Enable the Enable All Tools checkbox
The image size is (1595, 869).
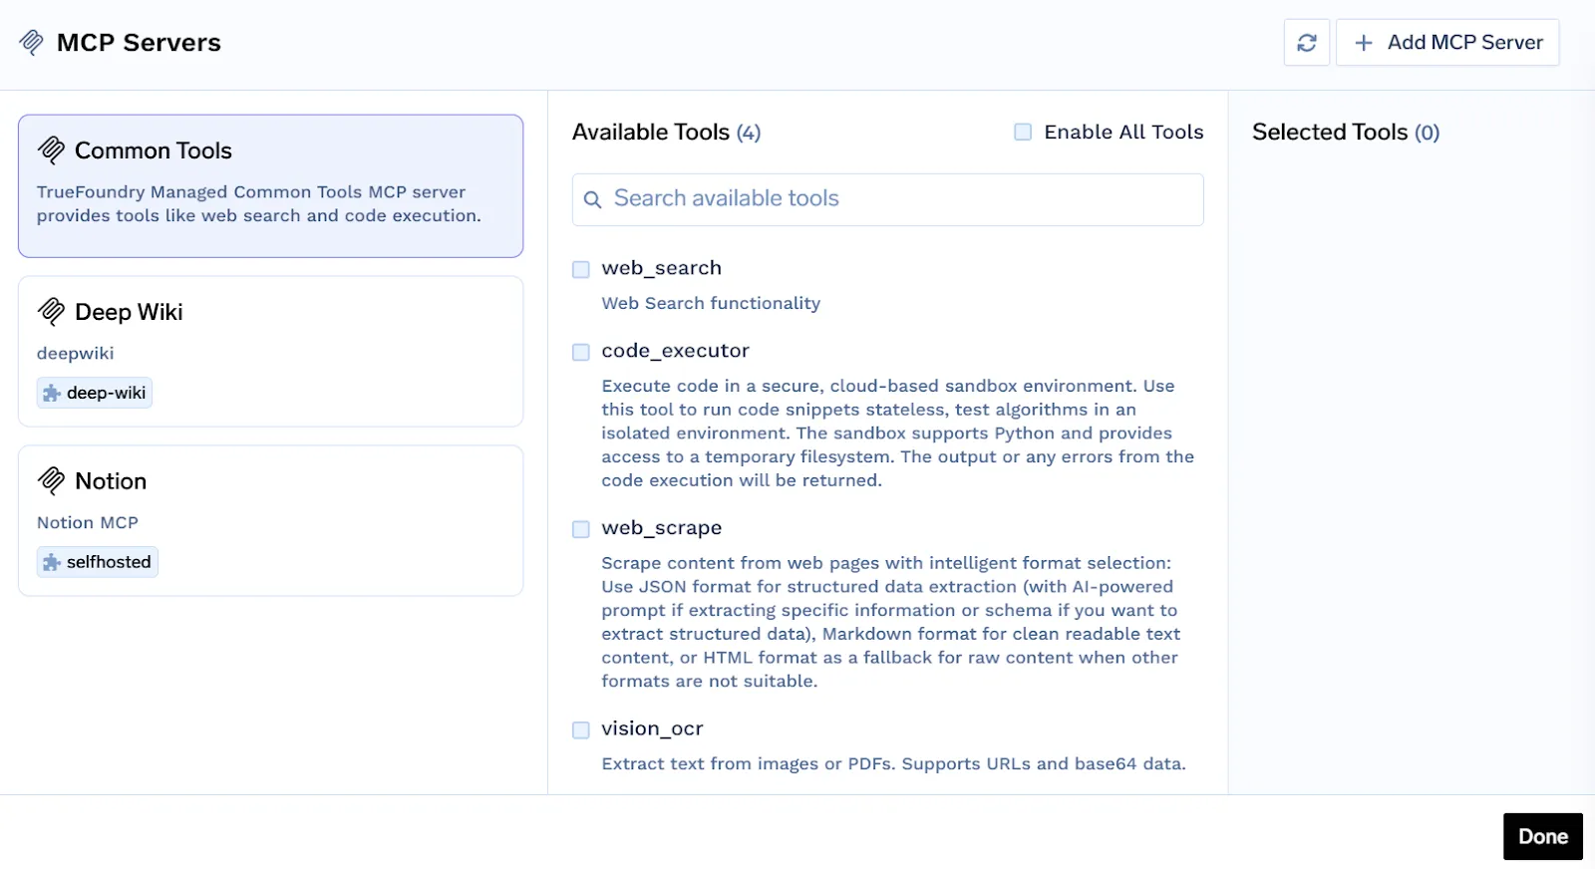click(1022, 131)
